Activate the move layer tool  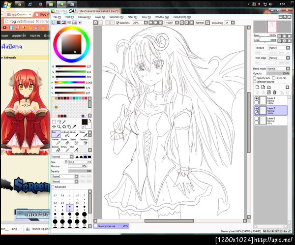(54, 127)
